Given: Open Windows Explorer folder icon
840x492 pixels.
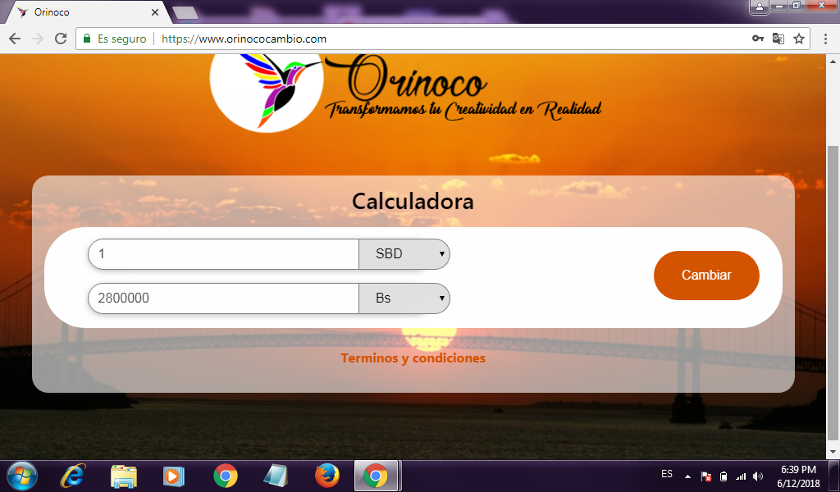Looking at the screenshot, I should pyautogui.click(x=124, y=476).
